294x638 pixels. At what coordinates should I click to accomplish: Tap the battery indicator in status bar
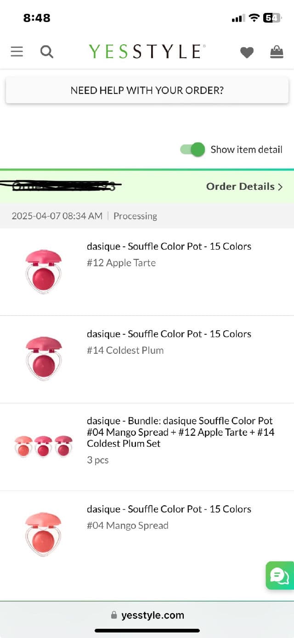click(271, 18)
